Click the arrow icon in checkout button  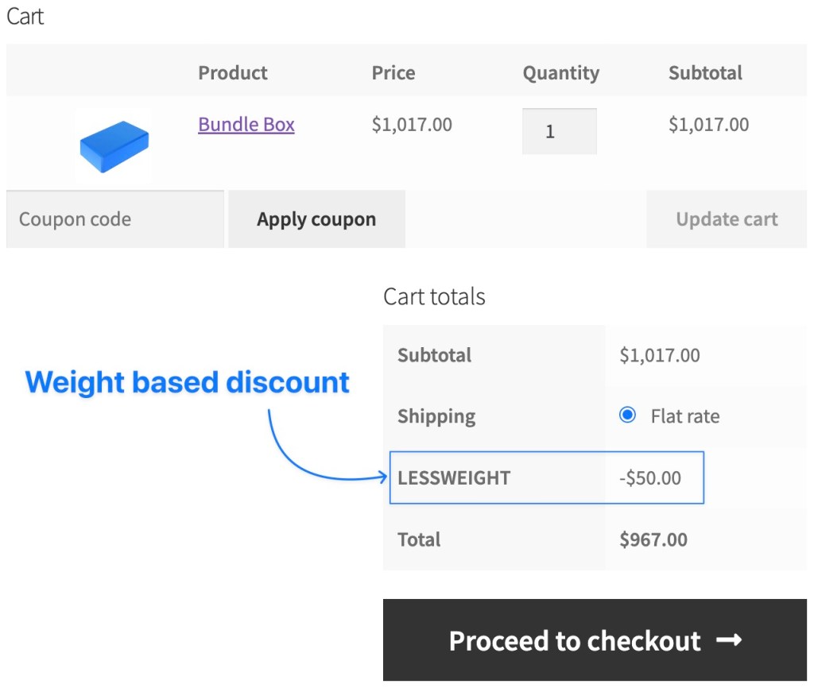tap(729, 640)
